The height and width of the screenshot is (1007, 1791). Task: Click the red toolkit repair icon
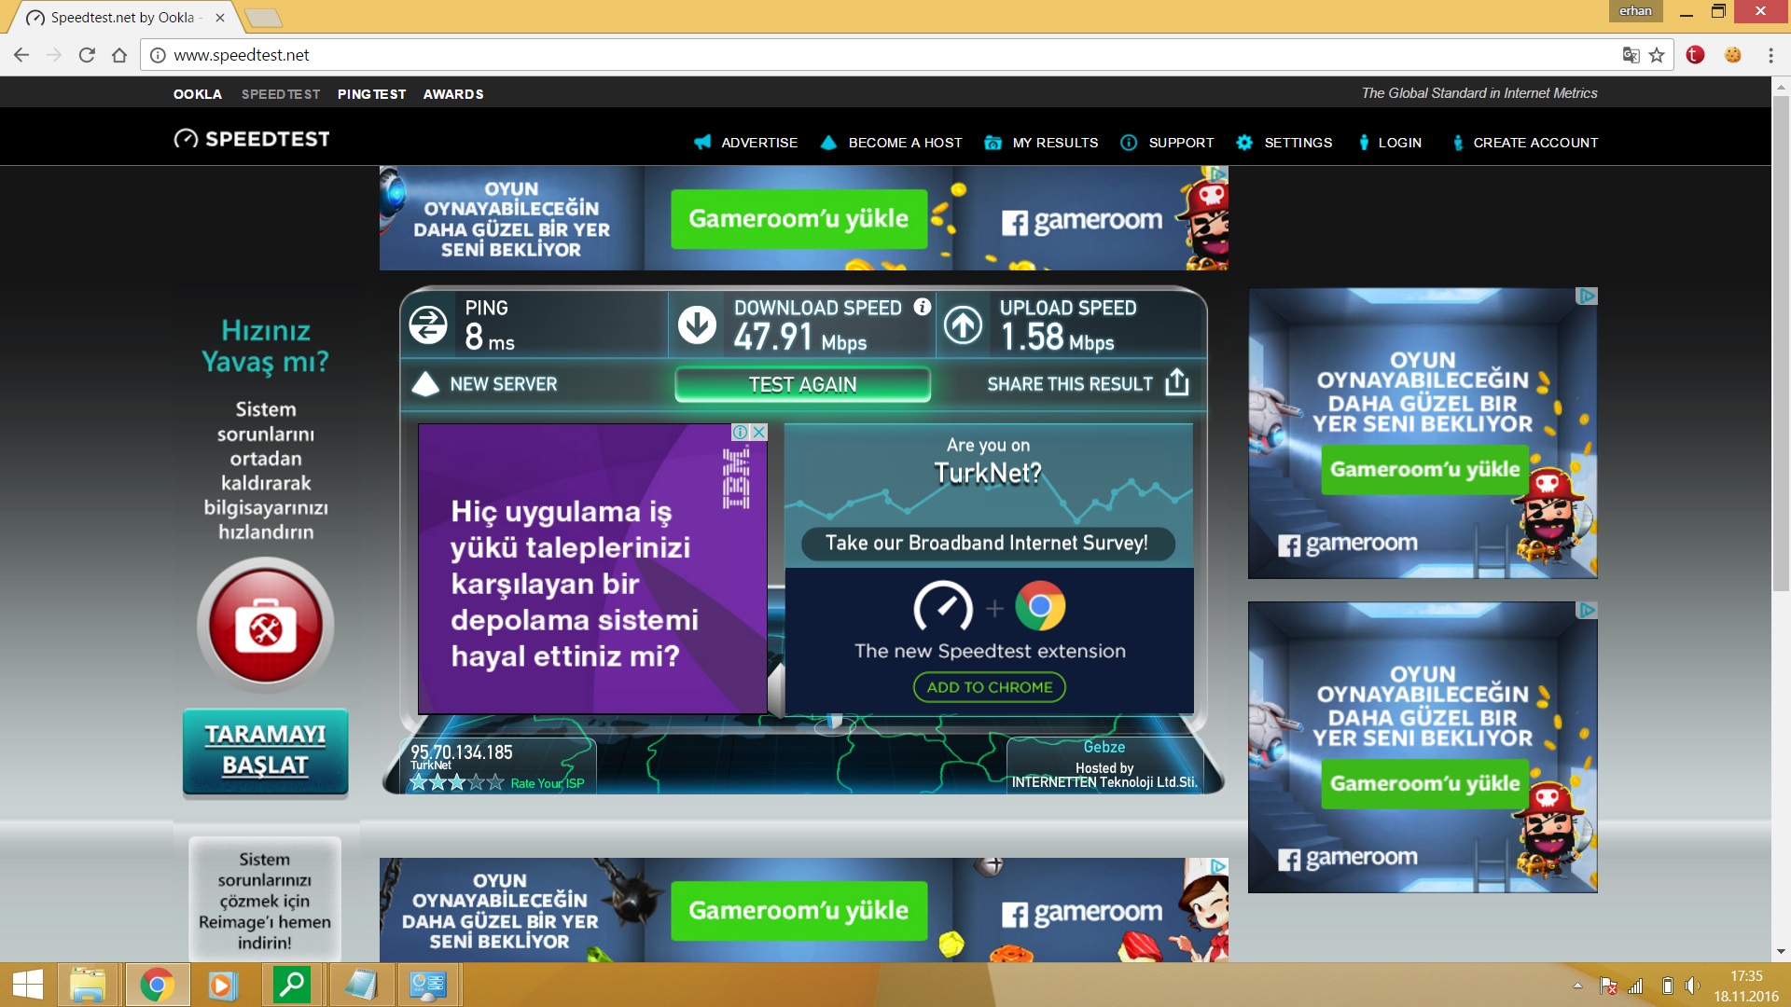266,625
